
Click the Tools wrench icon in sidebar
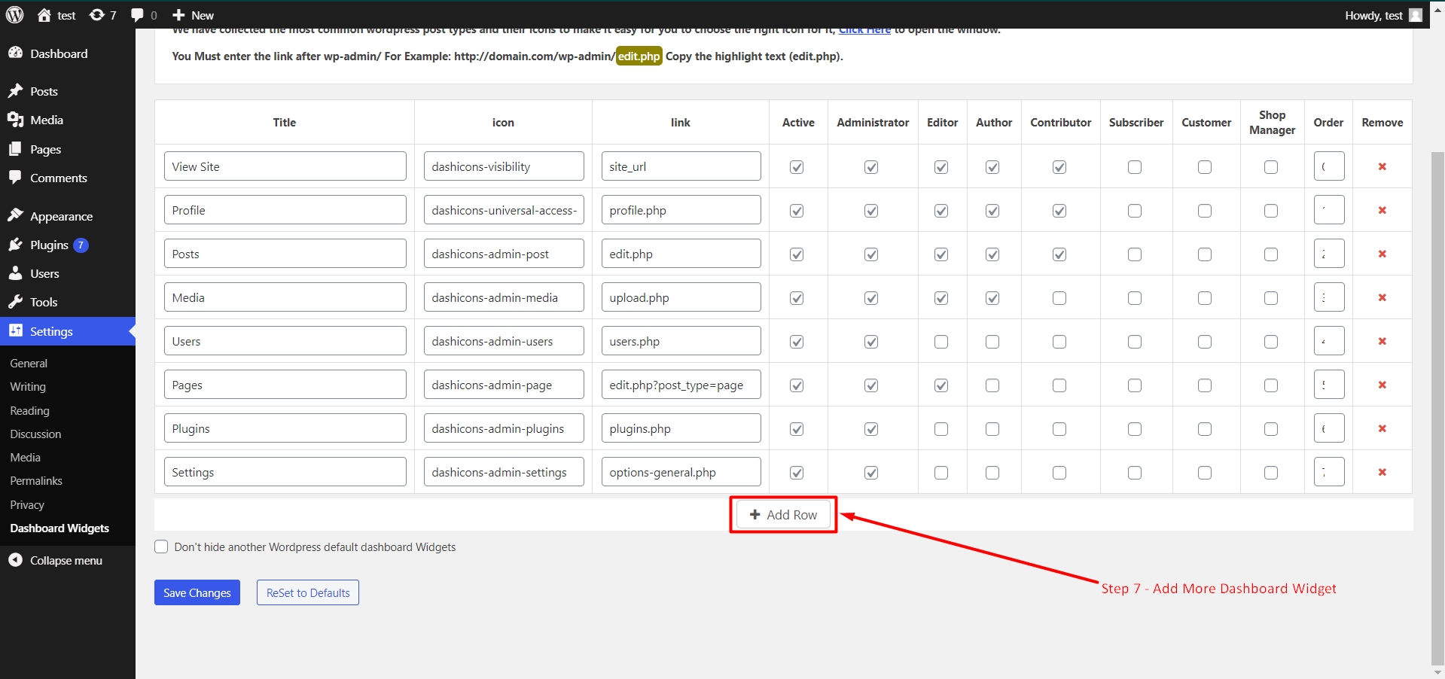(15, 302)
